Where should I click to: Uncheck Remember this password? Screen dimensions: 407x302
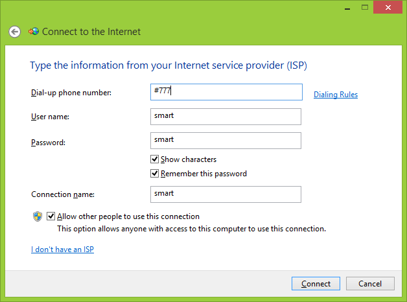click(x=155, y=174)
